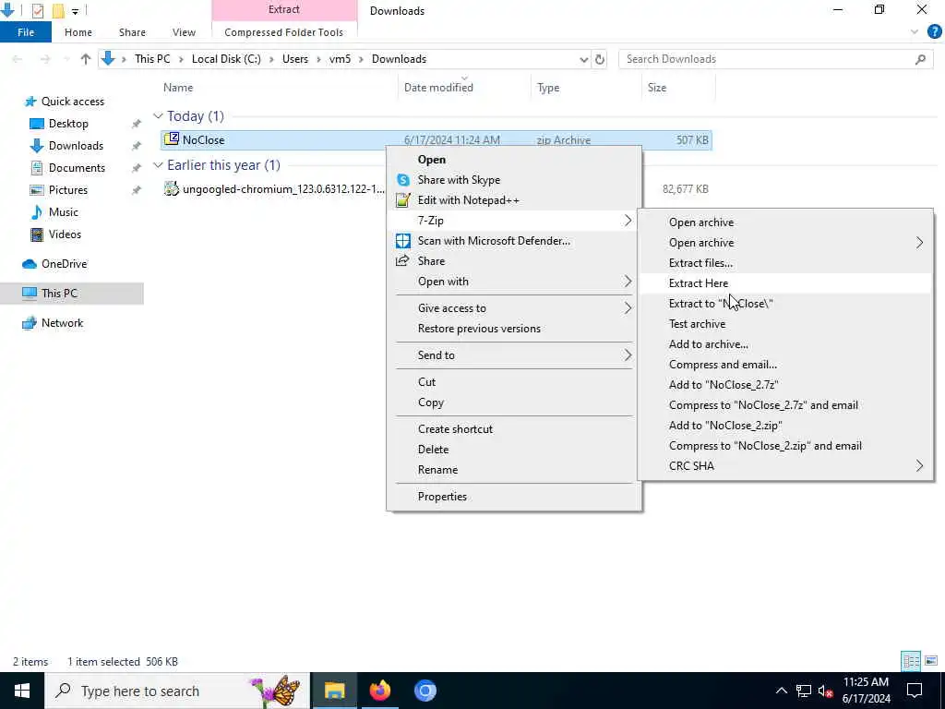
Task: Sort by the Name column header
Action: pyautogui.click(x=279, y=88)
